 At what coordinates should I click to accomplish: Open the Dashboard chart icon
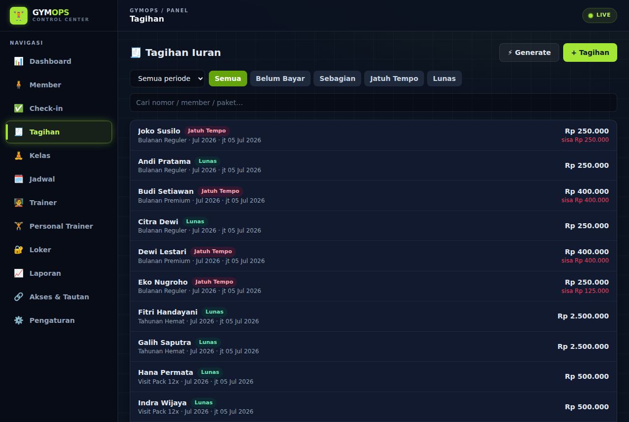[x=19, y=61]
